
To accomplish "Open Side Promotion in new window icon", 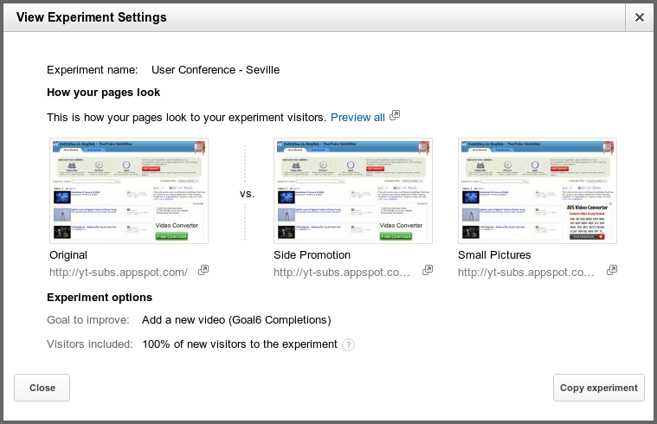I will point(428,271).
